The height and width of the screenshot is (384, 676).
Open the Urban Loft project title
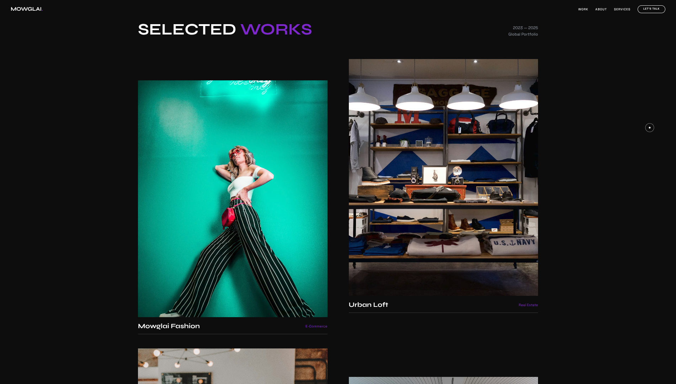pyautogui.click(x=368, y=305)
